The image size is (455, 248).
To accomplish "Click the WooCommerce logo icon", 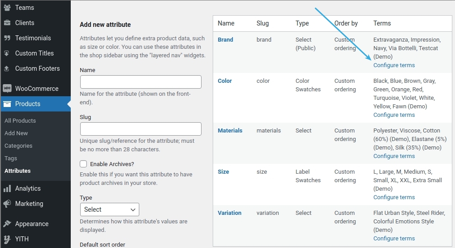I will click(x=7, y=89).
